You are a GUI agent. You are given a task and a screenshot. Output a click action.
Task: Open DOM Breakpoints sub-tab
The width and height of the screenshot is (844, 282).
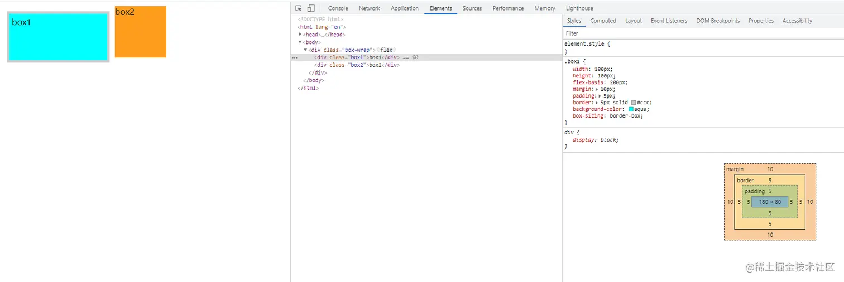718,21
